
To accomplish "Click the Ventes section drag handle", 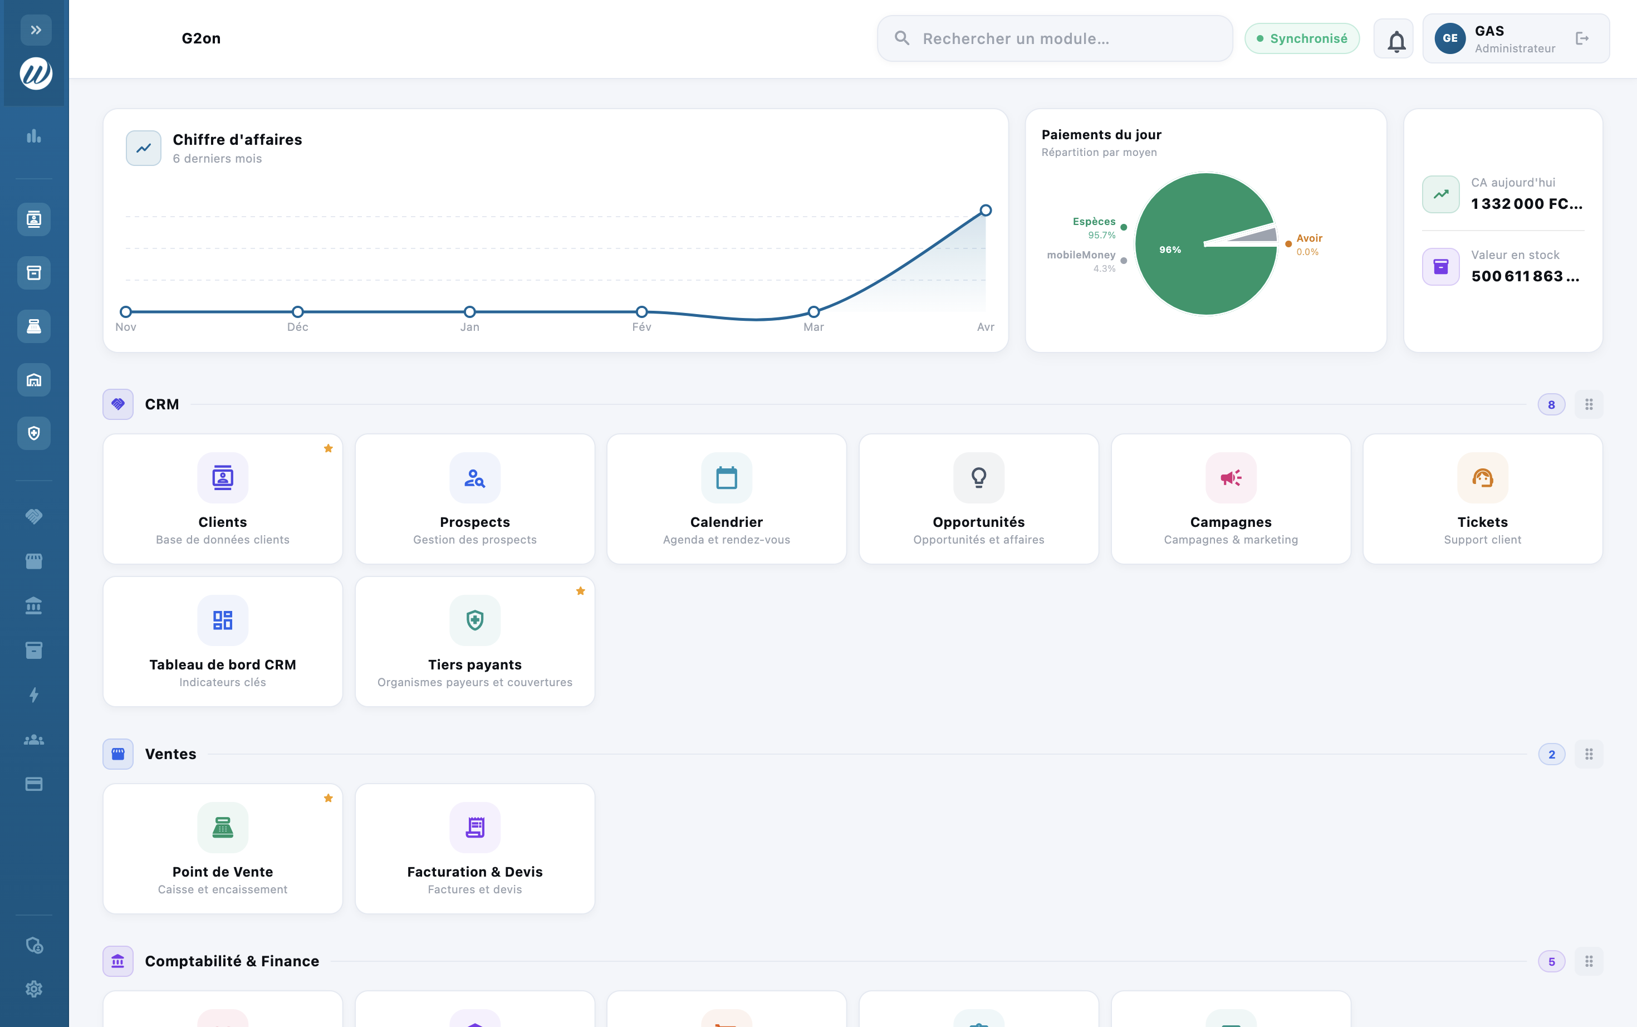I will coord(1589,755).
